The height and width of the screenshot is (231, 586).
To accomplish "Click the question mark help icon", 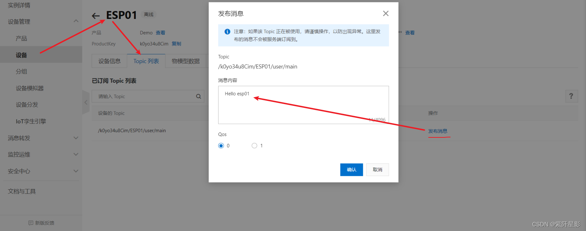I will click(571, 96).
